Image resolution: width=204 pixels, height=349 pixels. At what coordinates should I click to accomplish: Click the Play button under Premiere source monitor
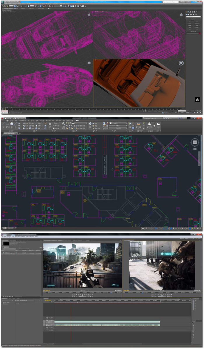(x=83, y=295)
